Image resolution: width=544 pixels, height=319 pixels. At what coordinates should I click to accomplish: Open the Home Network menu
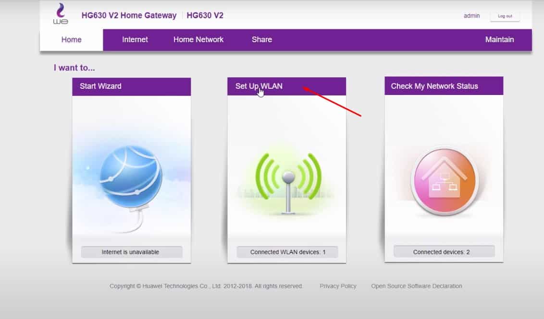coord(198,39)
